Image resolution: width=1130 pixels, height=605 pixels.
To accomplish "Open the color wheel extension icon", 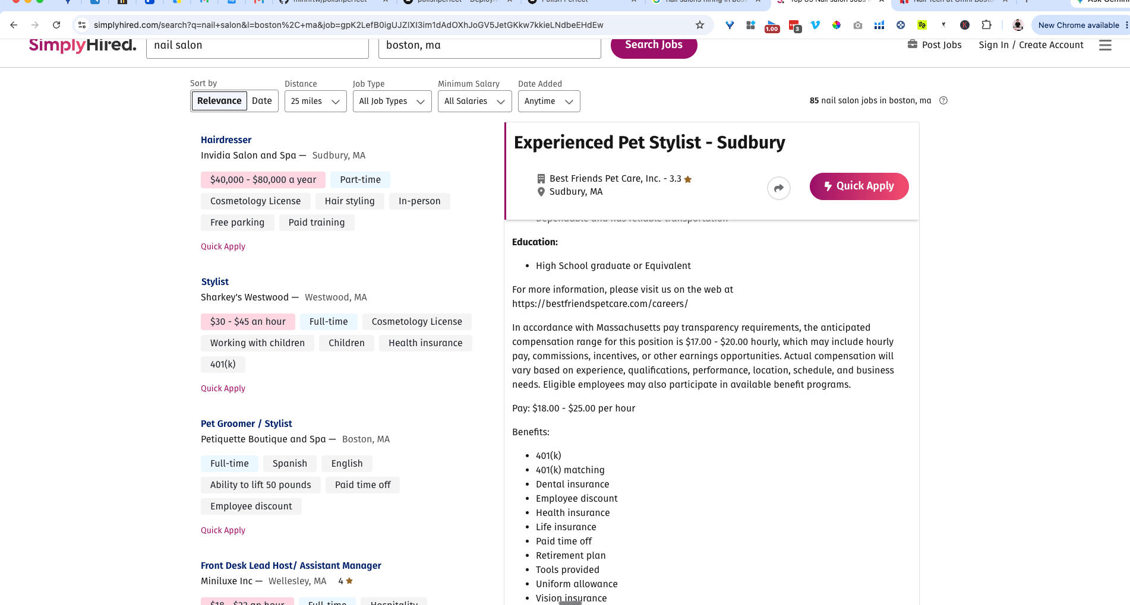I will pyautogui.click(x=837, y=25).
